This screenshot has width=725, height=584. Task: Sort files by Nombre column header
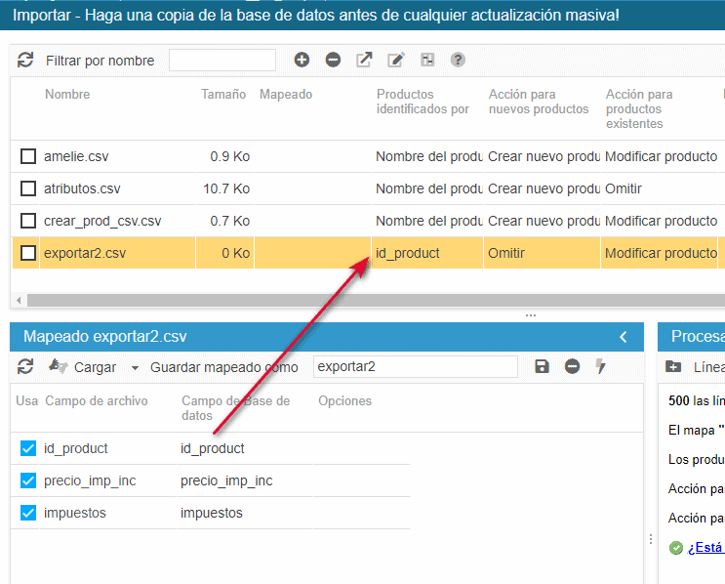click(x=67, y=95)
